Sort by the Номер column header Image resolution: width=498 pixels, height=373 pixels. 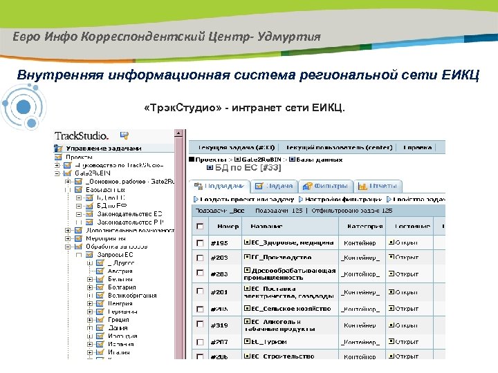pyautogui.click(x=228, y=226)
